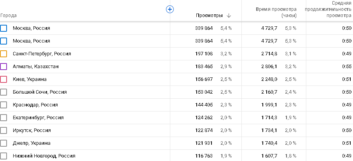Check the Большой Сочи, Россия box
Image resolution: width=353 pixels, height=161 pixels.
(4, 92)
